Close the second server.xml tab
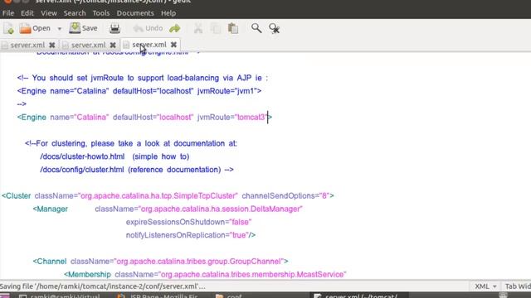Viewport: 531px width, 298px height. click(113, 45)
